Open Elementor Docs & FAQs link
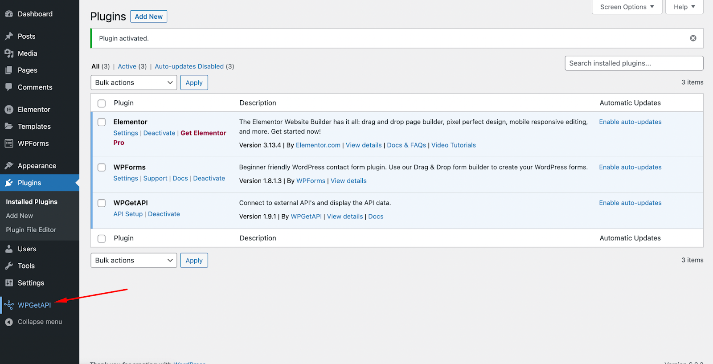The image size is (713, 364). click(x=406, y=145)
